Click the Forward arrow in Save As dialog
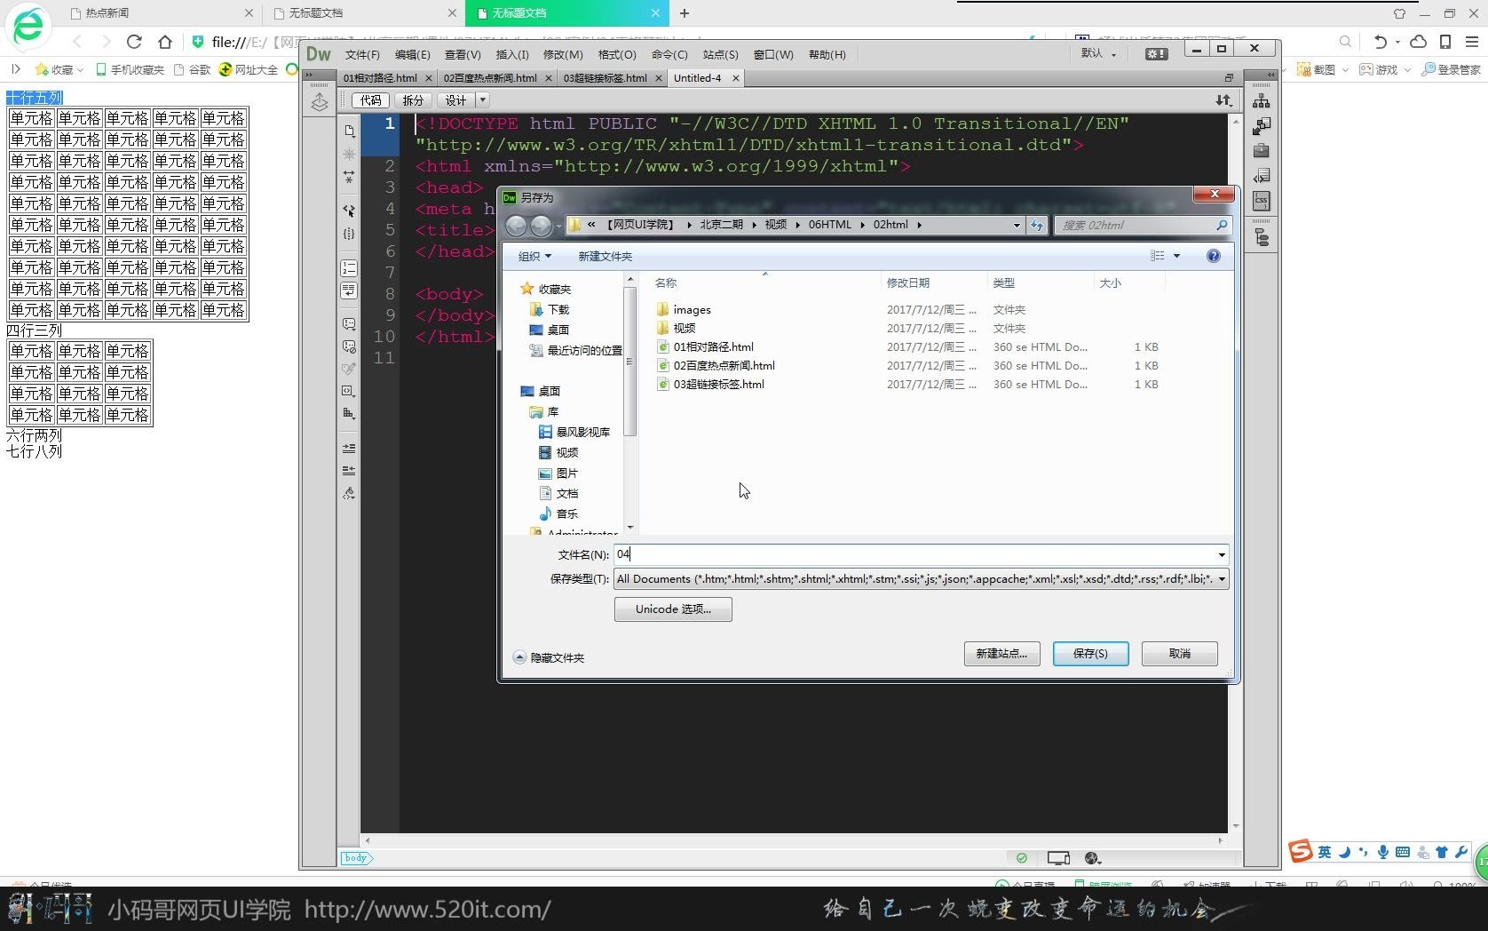 coord(541,226)
